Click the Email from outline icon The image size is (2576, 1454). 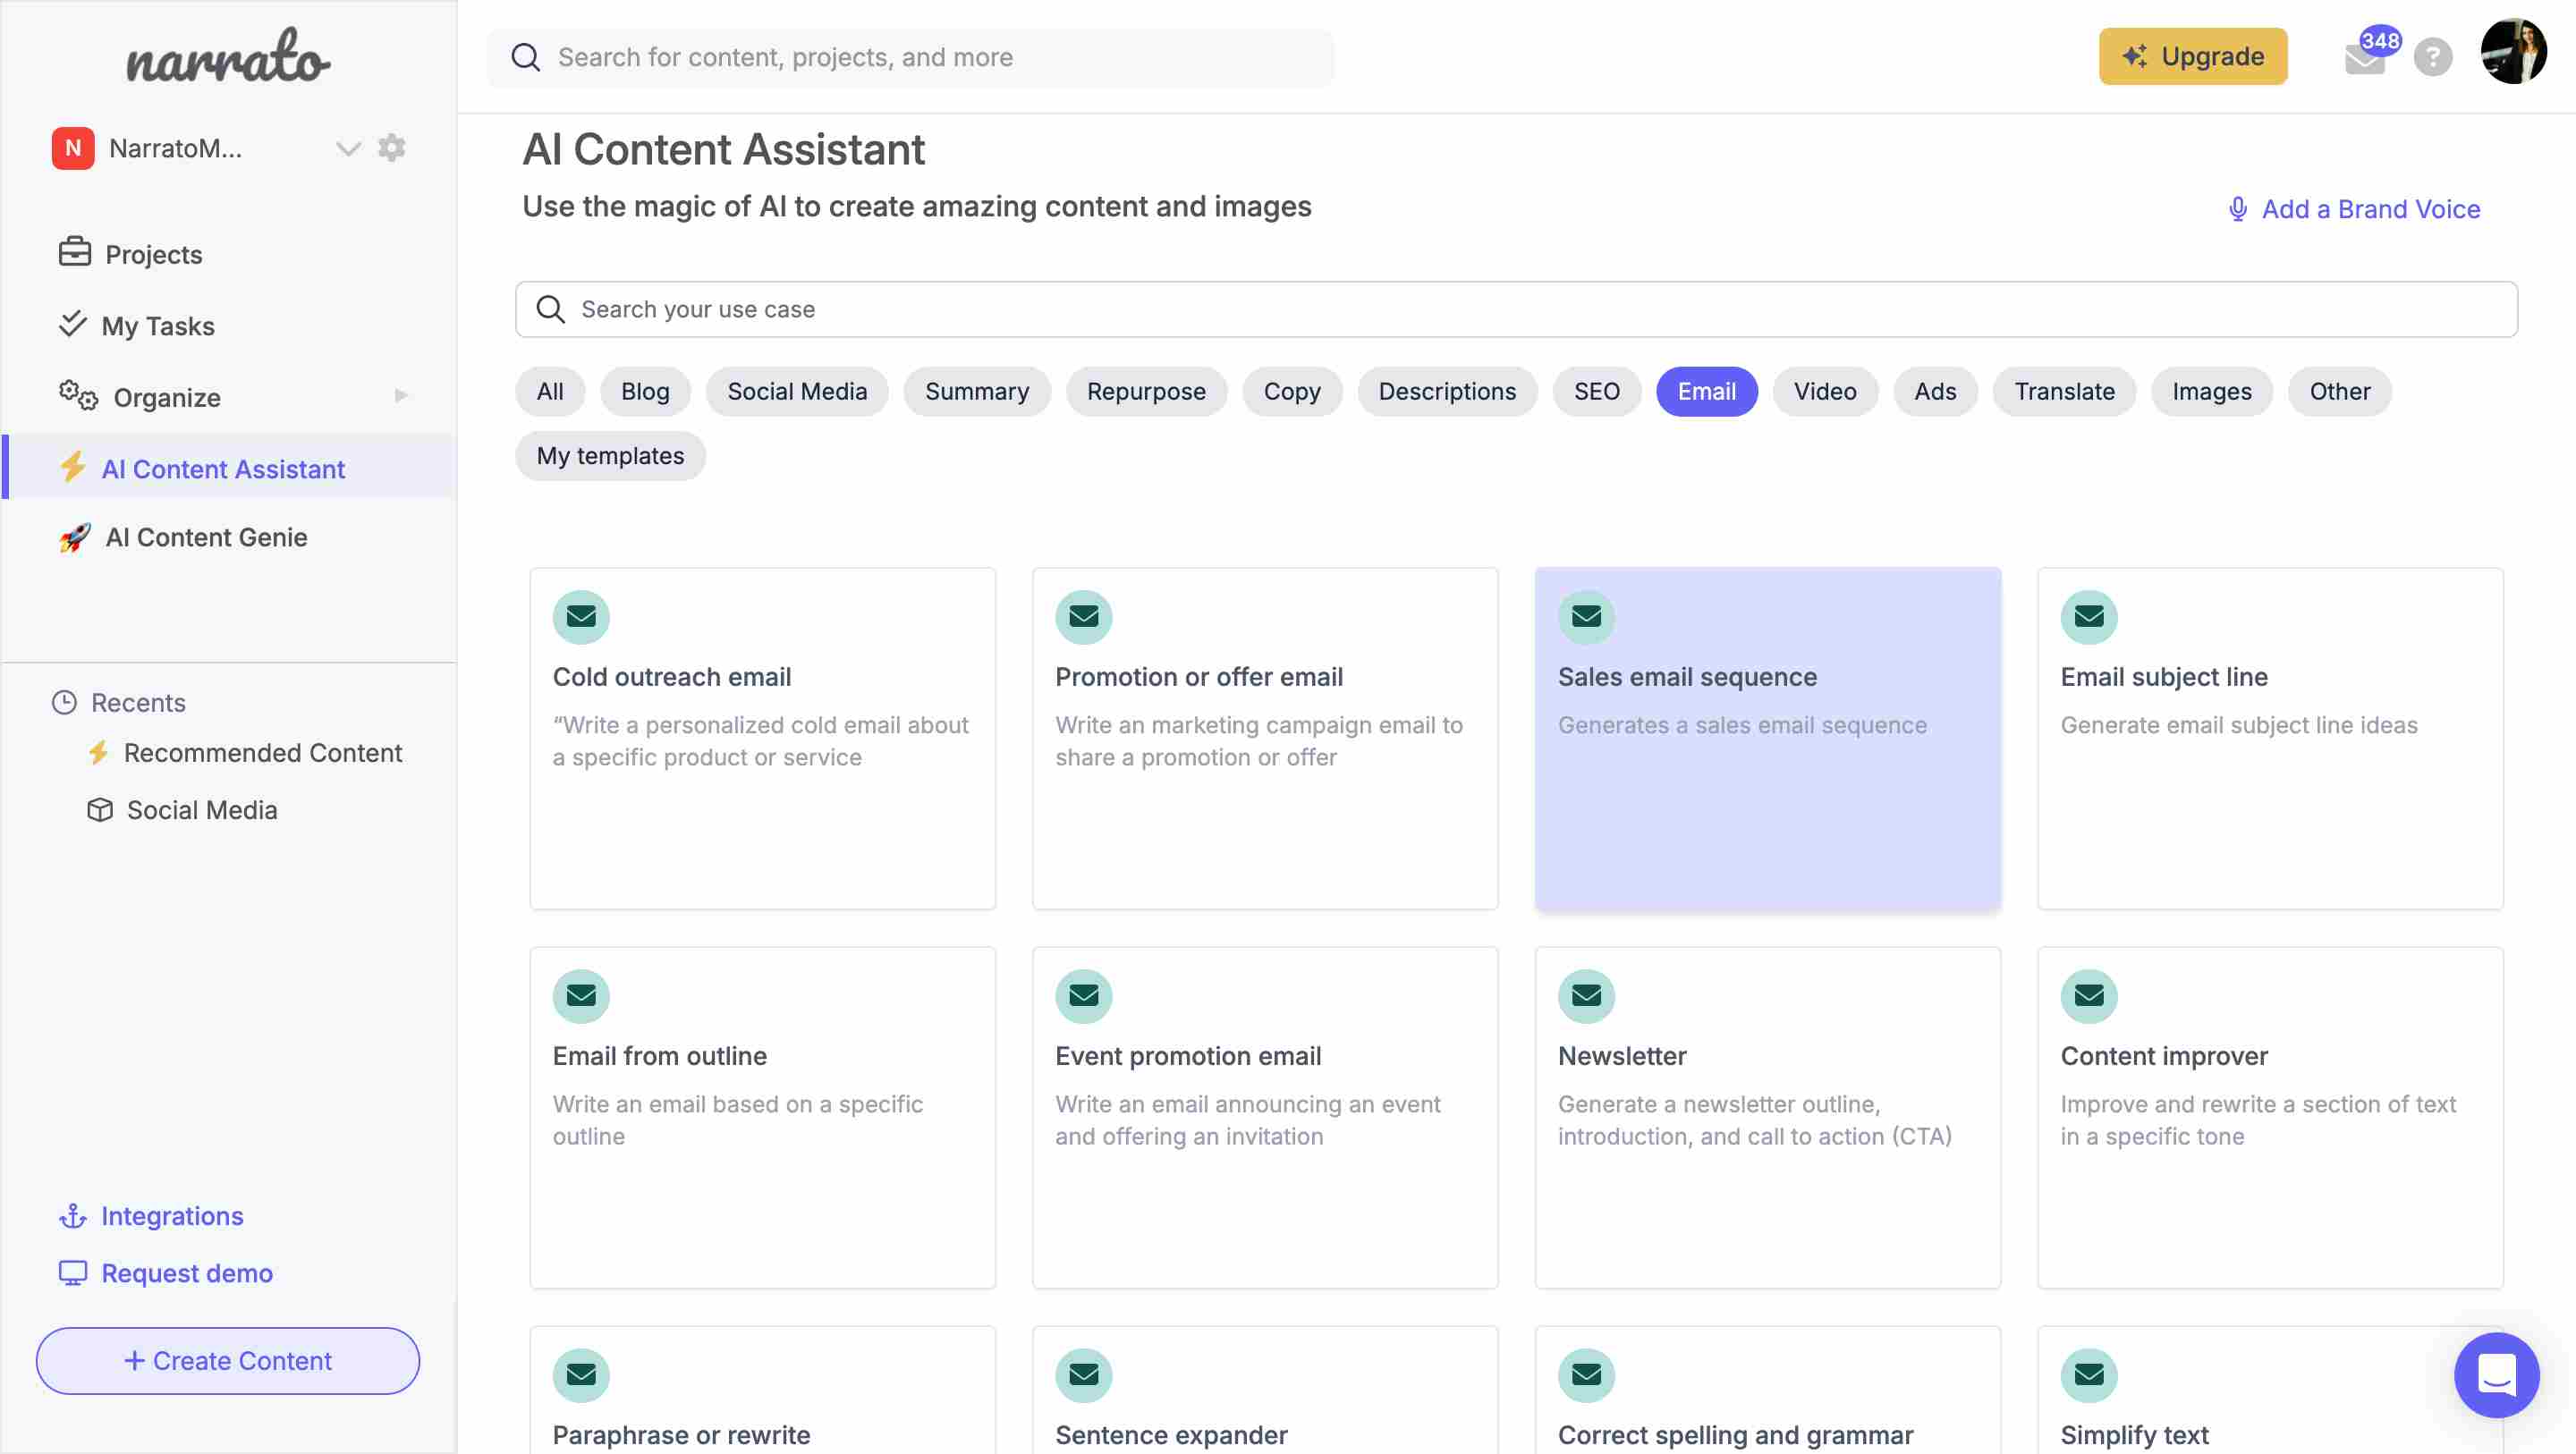(x=580, y=996)
